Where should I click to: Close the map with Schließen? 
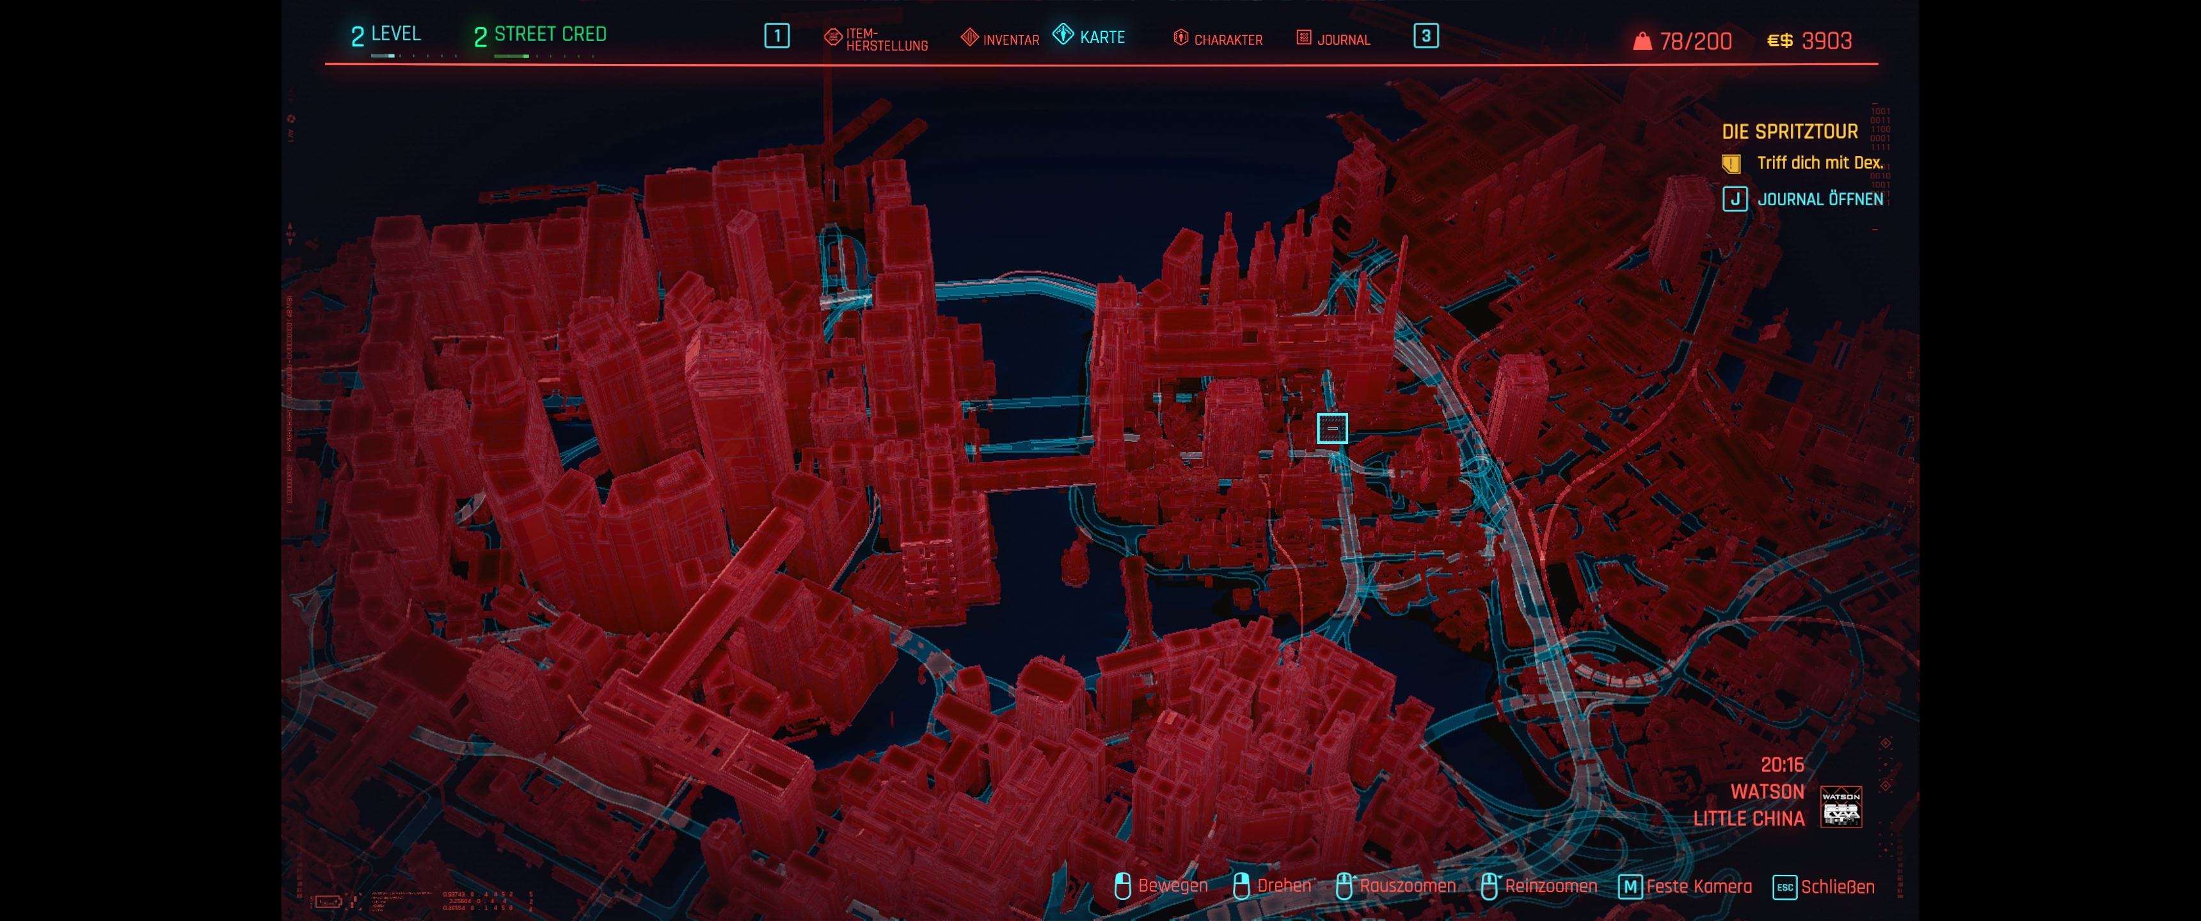(x=1838, y=887)
